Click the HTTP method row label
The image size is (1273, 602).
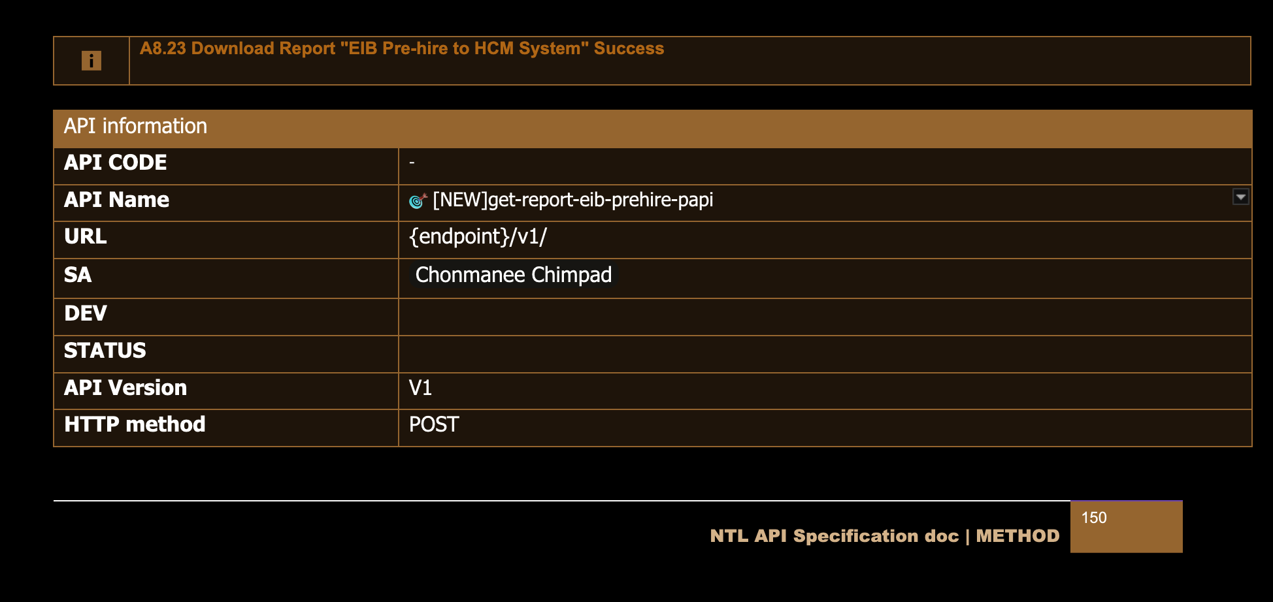click(x=135, y=424)
